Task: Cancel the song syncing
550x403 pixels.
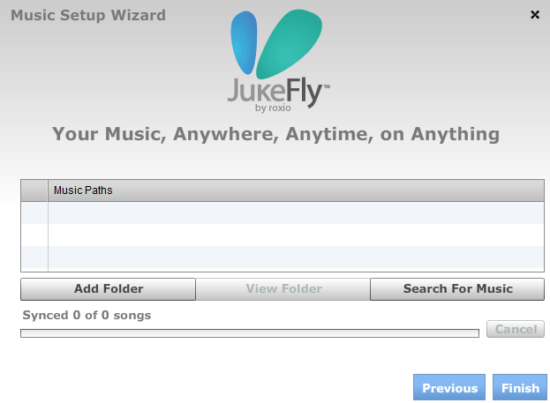Action: [x=516, y=329]
